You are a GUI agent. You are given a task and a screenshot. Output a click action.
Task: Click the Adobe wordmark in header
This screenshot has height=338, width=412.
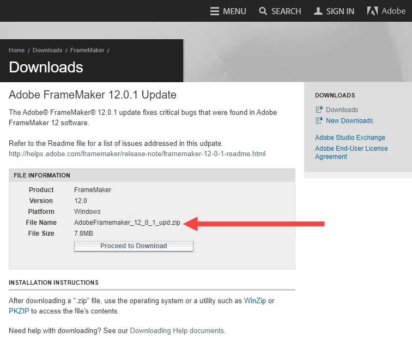(393, 11)
